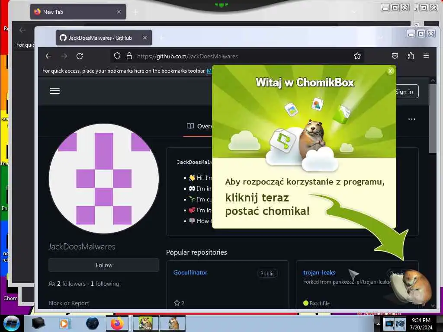The width and height of the screenshot is (443, 332).
Task: Click the network monitor tray icon
Action: [389, 324]
